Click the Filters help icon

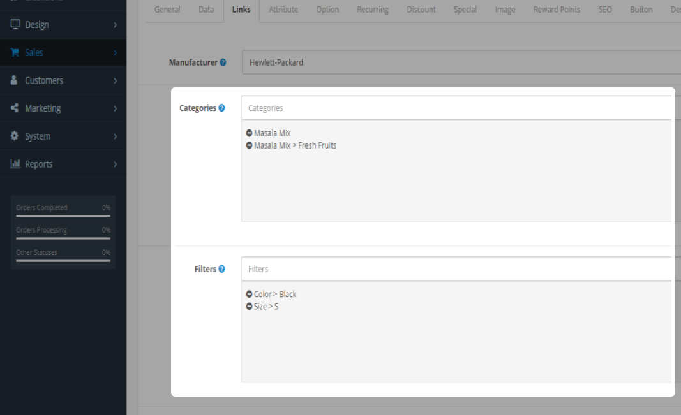(221, 269)
